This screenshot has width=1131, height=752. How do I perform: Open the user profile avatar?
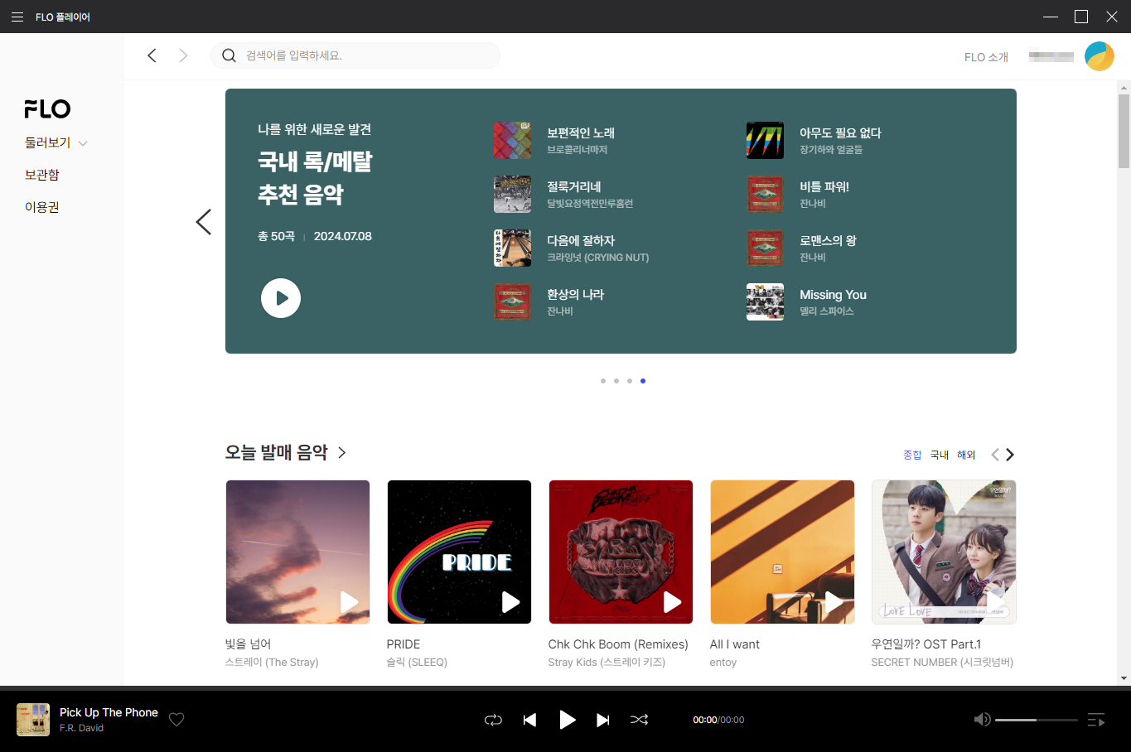[1100, 56]
